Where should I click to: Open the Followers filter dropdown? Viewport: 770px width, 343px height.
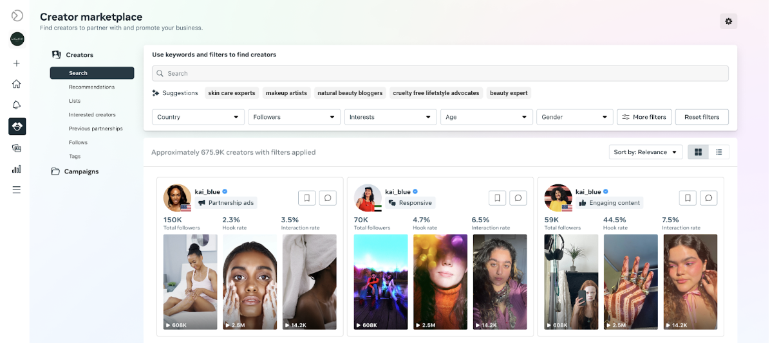click(294, 117)
